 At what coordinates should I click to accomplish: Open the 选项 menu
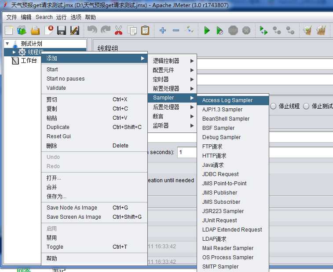[76, 17]
